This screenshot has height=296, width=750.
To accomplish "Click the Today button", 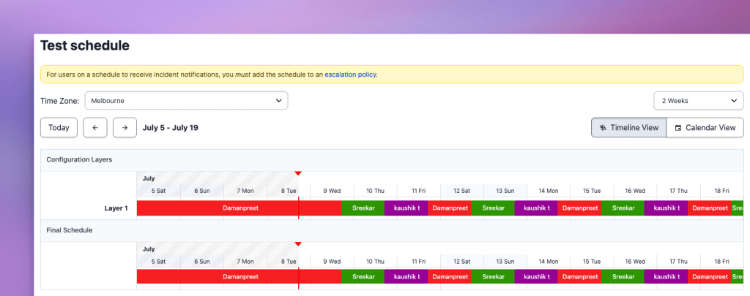I will point(59,127).
